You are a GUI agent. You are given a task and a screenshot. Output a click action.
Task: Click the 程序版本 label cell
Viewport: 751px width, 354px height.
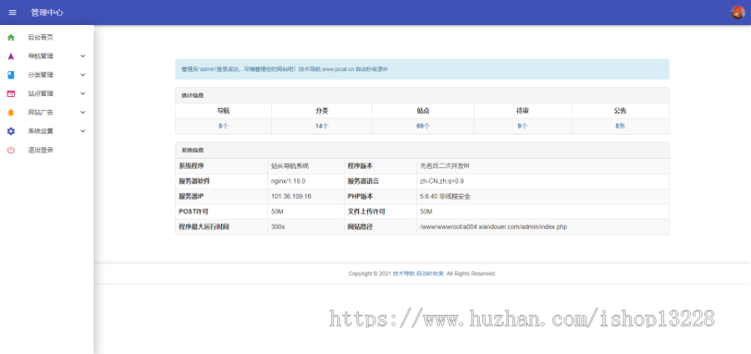[x=381, y=166]
